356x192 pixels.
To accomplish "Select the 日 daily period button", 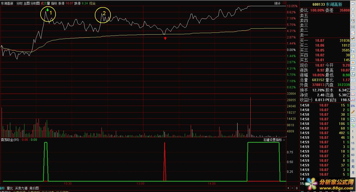I will pyautogui.click(x=353, y=161).
